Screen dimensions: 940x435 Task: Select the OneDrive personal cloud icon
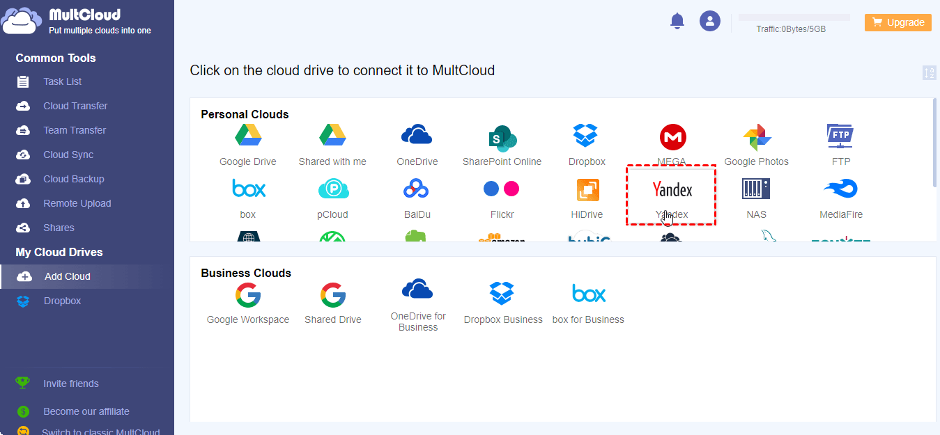[x=417, y=136]
